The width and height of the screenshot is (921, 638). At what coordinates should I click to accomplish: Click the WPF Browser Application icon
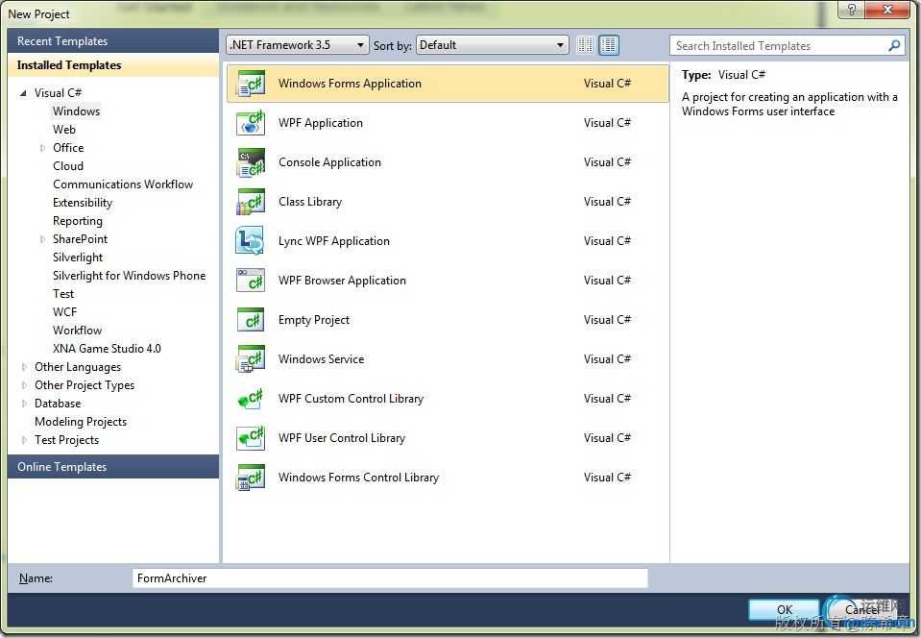coord(251,281)
